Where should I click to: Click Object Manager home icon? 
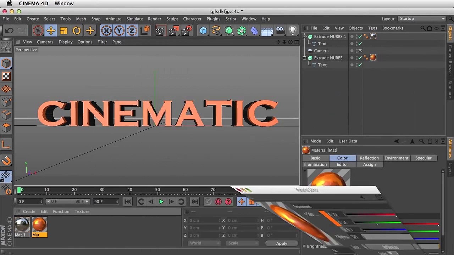tap(430, 28)
